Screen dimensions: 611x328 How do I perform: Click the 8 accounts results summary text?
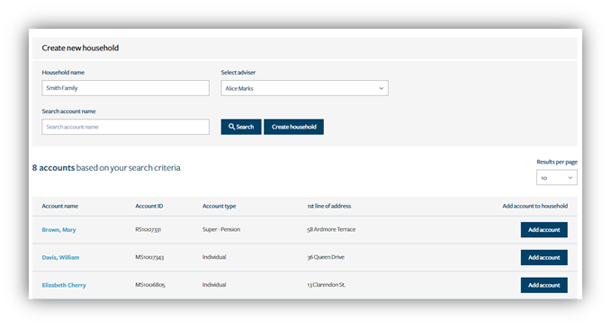106,168
